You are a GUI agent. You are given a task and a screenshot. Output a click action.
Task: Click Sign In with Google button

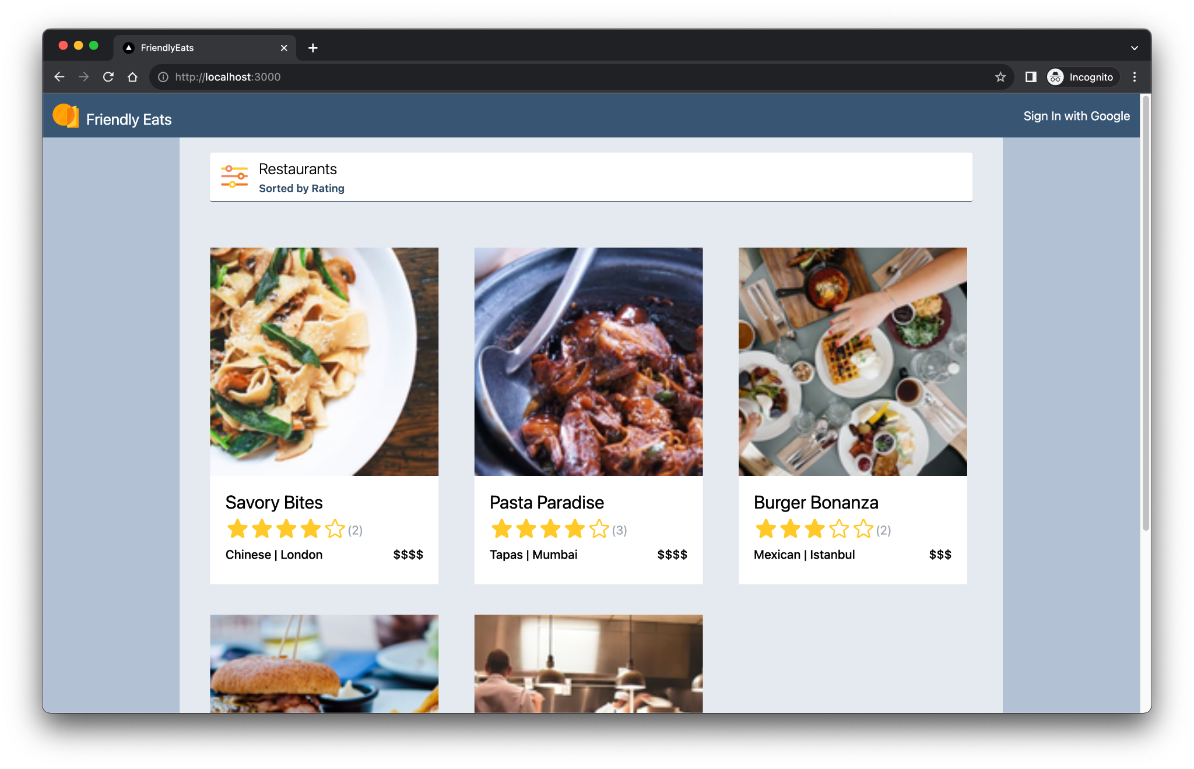point(1077,116)
